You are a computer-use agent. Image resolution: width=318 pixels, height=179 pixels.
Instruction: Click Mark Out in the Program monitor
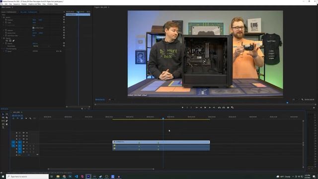click(x=191, y=107)
